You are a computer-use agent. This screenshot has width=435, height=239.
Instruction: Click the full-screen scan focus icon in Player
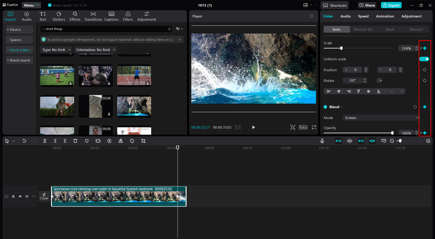[293, 127]
